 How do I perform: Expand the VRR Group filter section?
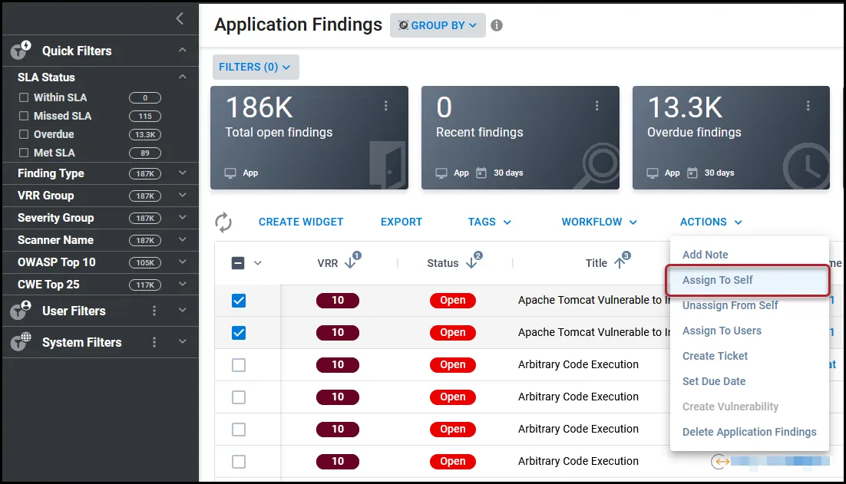click(183, 195)
